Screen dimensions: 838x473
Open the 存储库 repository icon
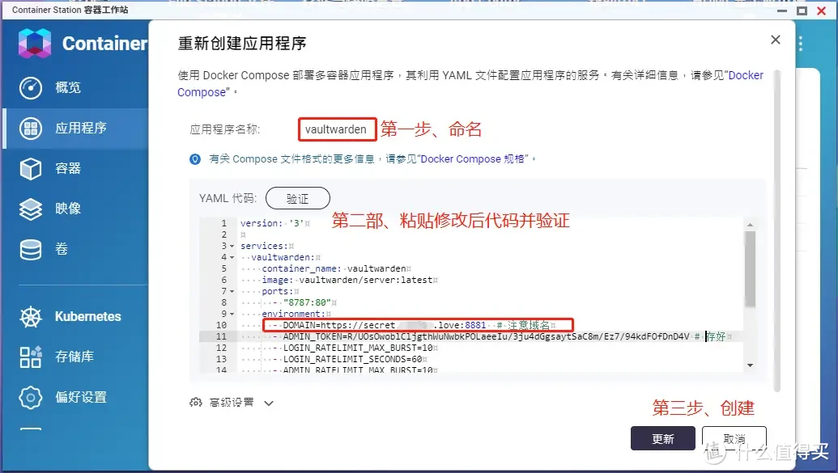coord(31,357)
